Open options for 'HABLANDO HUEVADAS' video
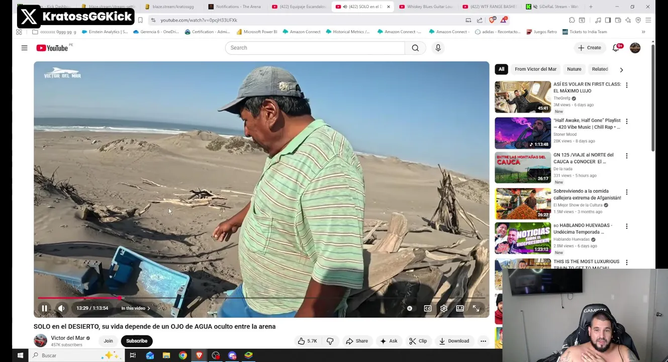 tap(626, 226)
